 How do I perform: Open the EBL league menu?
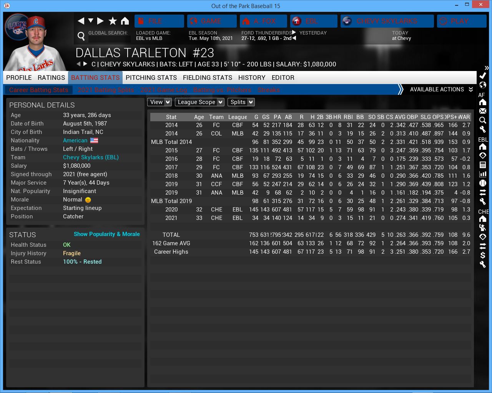pyautogui.click(x=314, y=21)
